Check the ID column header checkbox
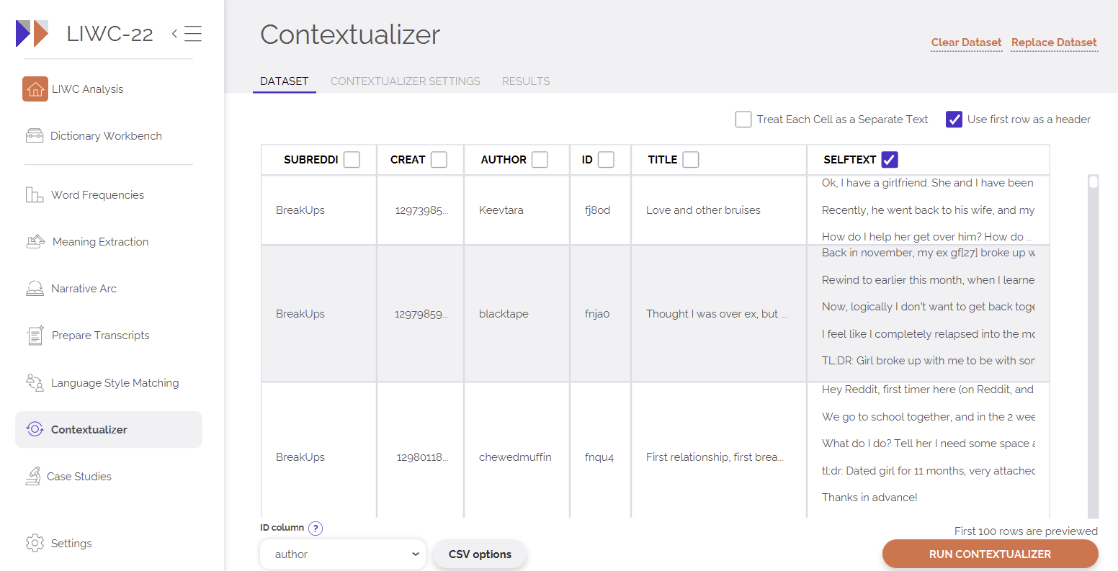1118x571 pixels. pos(606,160)
